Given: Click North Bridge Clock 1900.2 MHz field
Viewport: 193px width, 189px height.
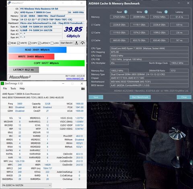Looking at the screenshot, I should pyautogui.click(x=179, y=63).
